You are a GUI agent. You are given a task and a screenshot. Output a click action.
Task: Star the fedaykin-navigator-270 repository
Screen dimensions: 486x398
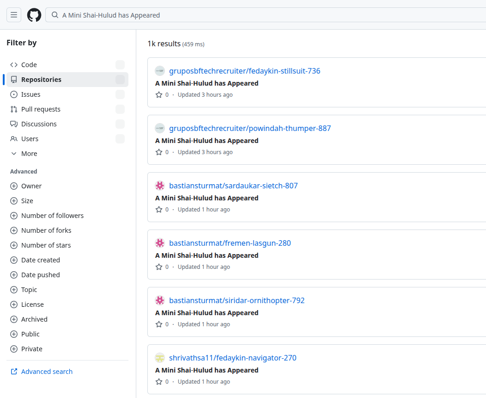pyautogui.click(x=159, y=381)
